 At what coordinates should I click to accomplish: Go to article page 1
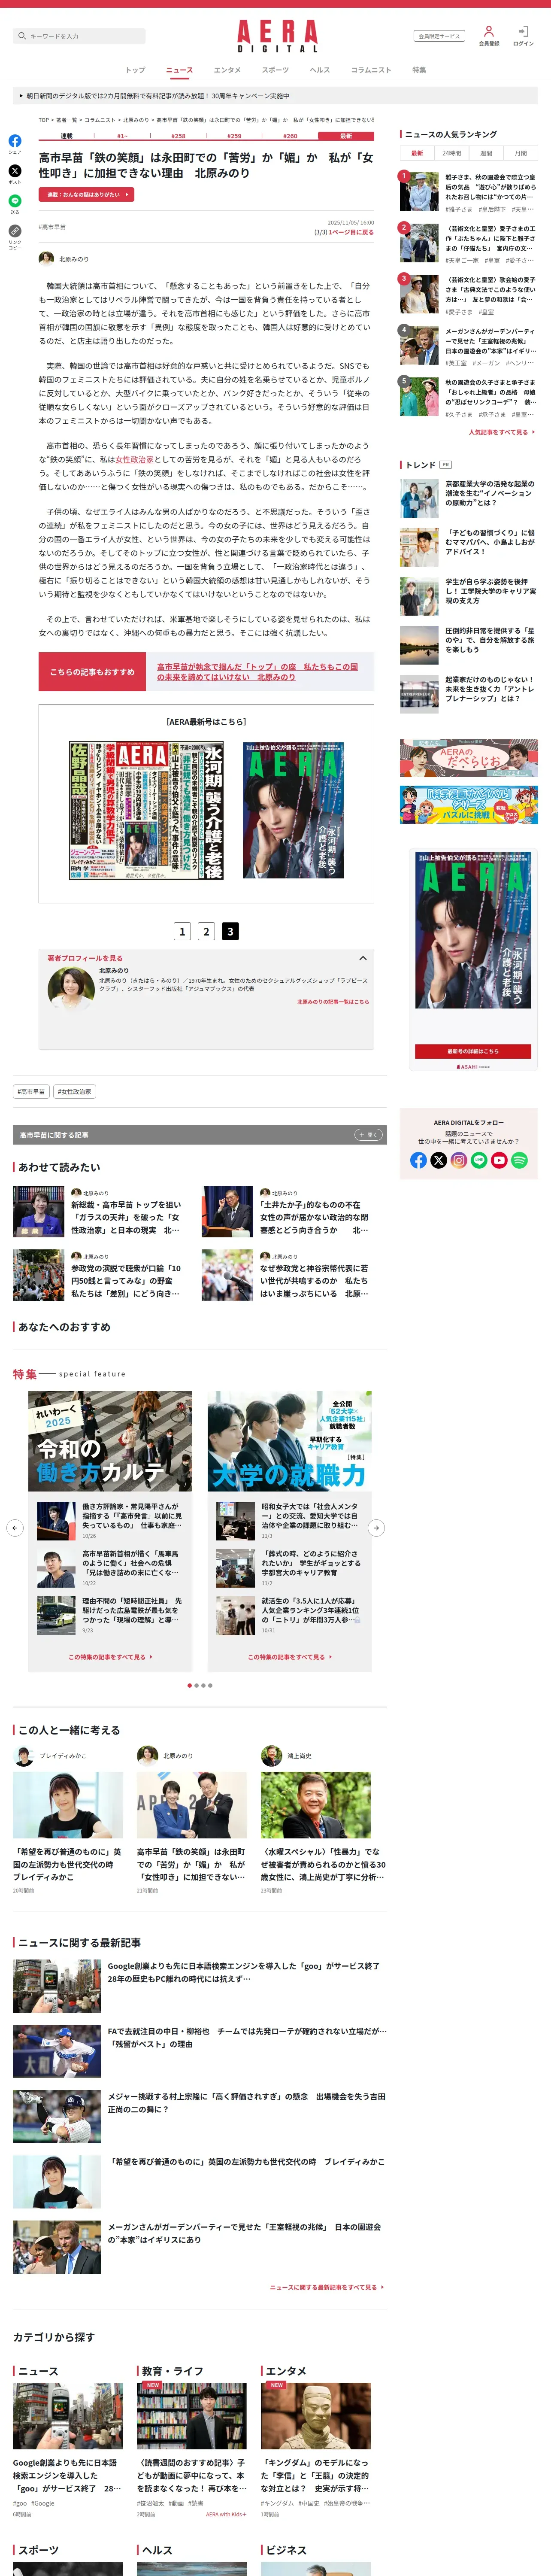pyautogui.click(x=182, y=931)
